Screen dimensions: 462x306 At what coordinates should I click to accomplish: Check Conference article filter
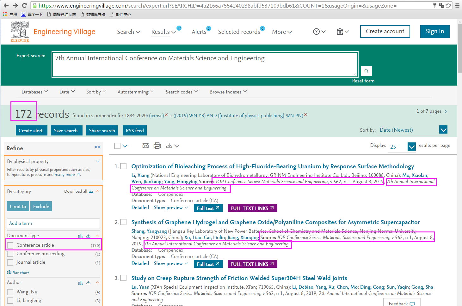(x=10, y=245)
